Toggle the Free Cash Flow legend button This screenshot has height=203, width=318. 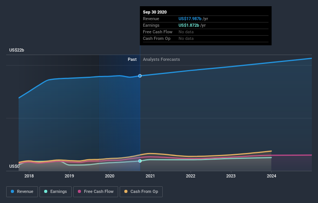(x=96, y=192)
